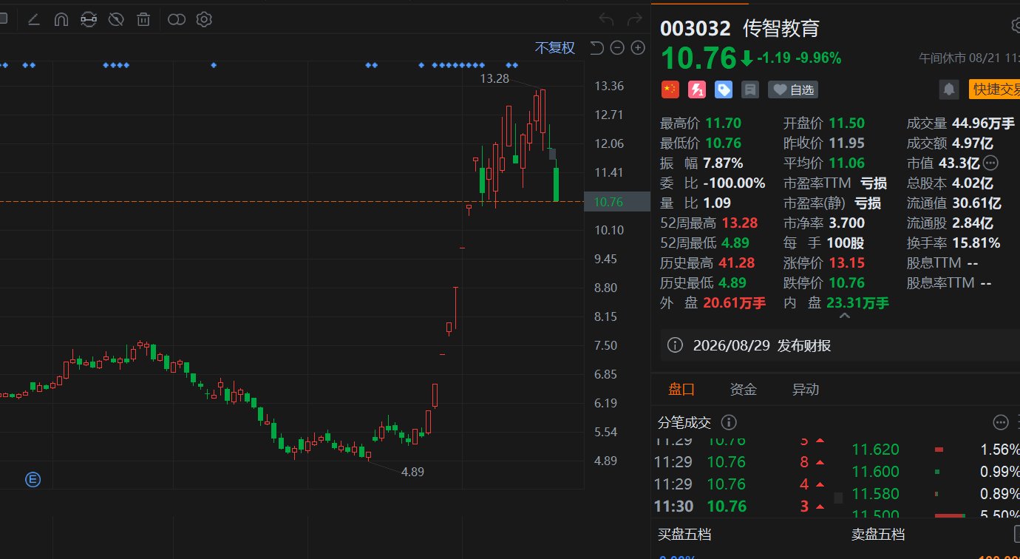Click the 11.600 price level row
Screen dimensions: 1020x559
tap(936, 472)
